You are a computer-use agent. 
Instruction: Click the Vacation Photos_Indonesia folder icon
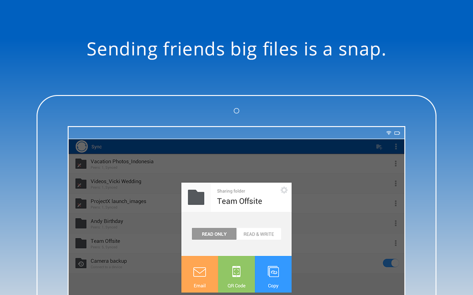(x=80, y=163)
